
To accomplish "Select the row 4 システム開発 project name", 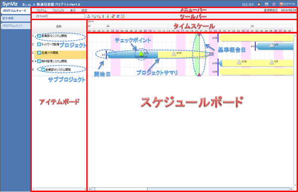I will pos(54,61).
